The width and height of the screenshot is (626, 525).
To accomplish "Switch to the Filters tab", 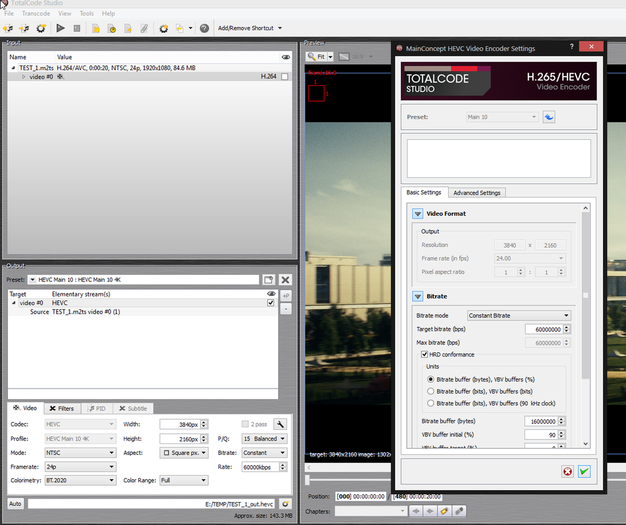I will (62, 408).
